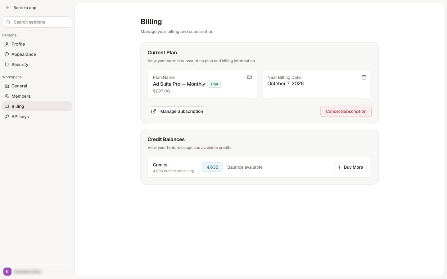
Task: Click the search magnifier icon
Action: 8,22
